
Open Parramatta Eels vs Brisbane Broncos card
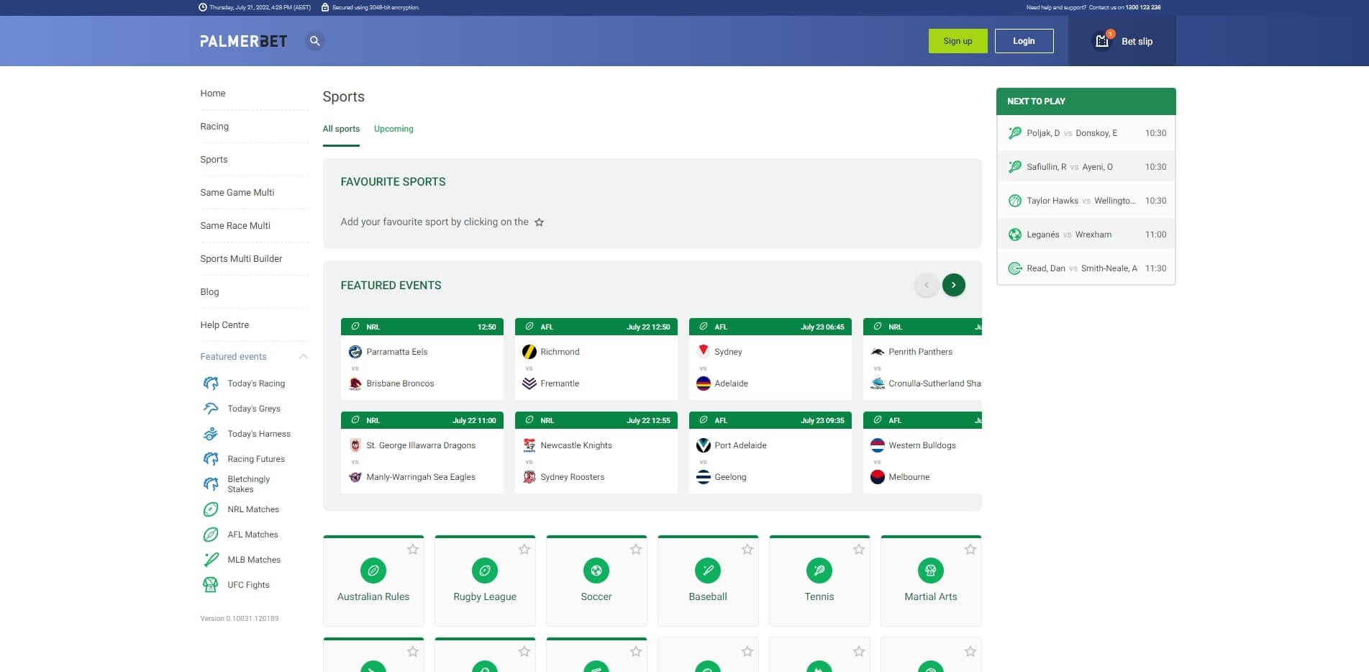click(x=422, y=367)
